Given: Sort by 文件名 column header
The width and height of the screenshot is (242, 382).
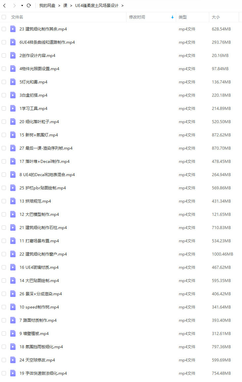Looking at the screenshot, I should [17, 17].
